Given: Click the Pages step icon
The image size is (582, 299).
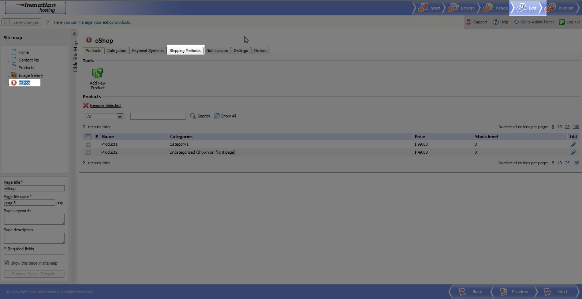Looking at the screenshot, I should [488, 7].
